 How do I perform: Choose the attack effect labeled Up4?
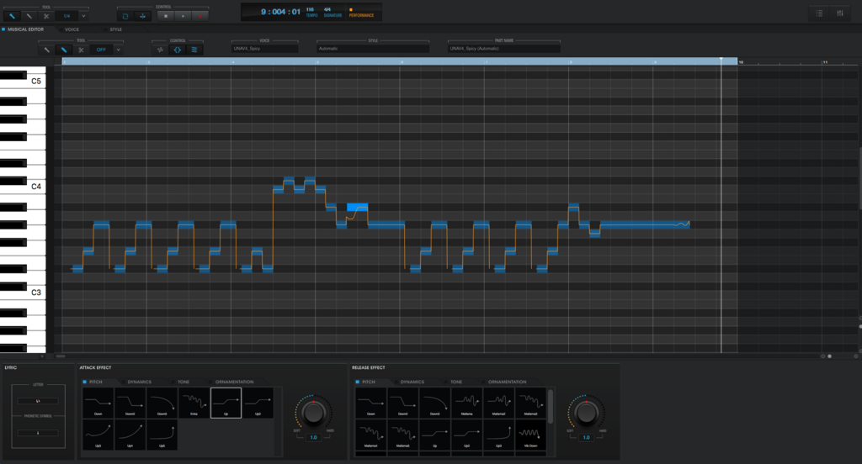pos(130,435)
